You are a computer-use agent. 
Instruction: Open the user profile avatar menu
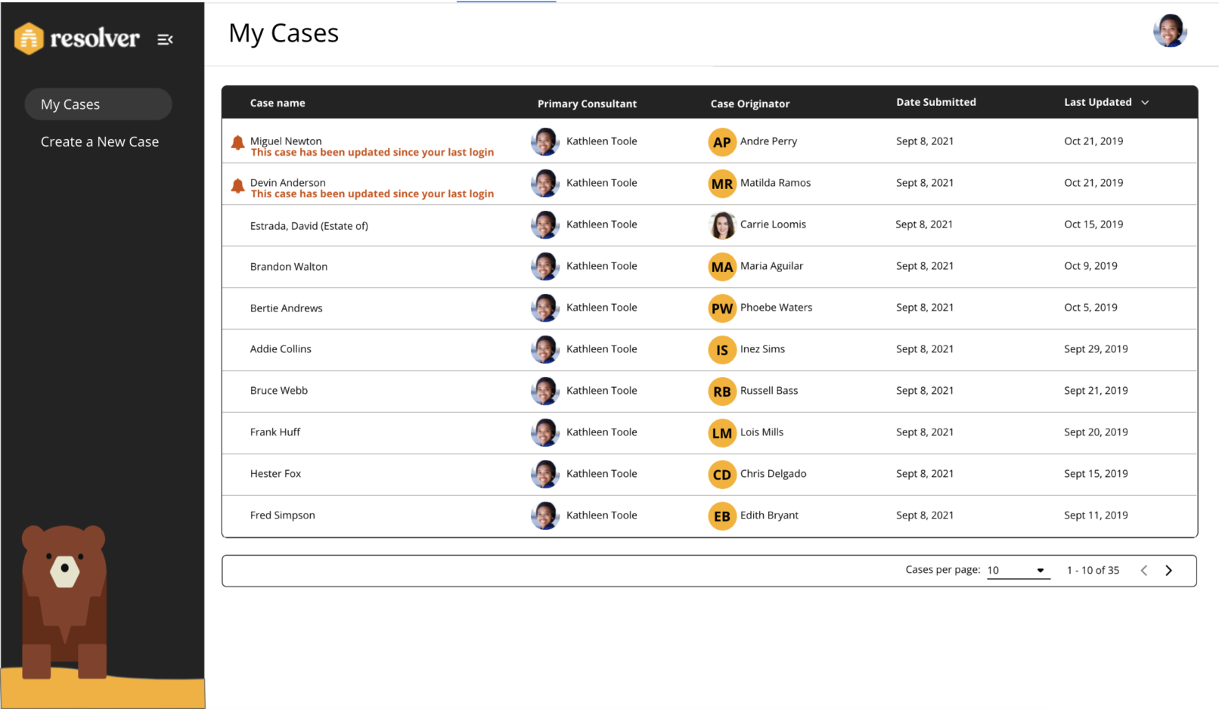tap(1169, 31)
